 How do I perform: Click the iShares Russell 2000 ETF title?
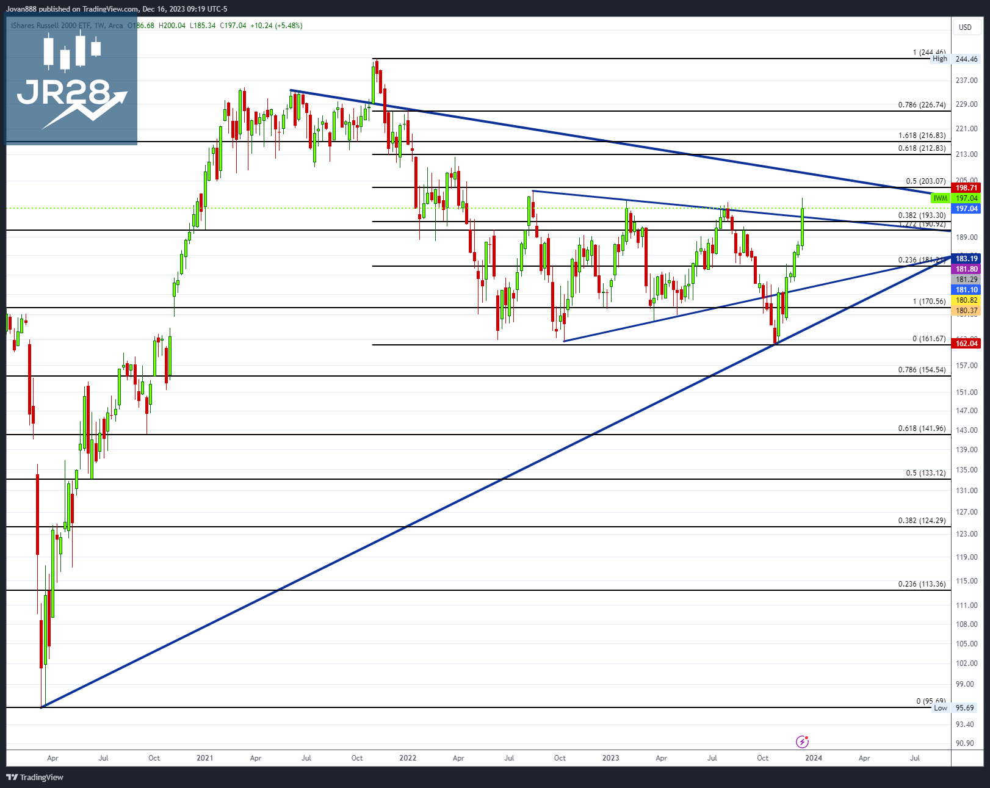(x=50, y=26)
